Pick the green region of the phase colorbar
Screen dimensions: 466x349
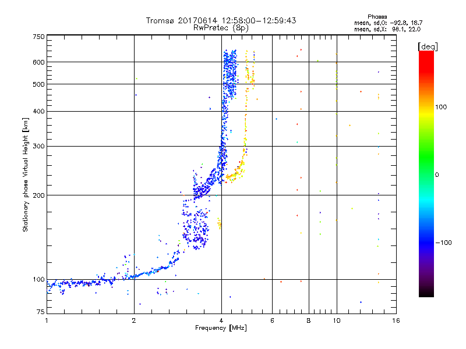tap(426, 157)
